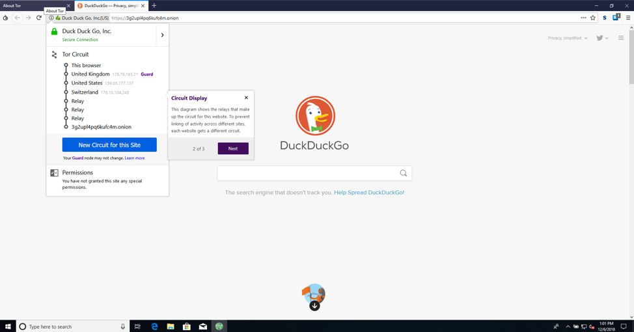Open the Twitter dropdown on page header
This screenshot has width=634, height=332.
coord(603,38)
